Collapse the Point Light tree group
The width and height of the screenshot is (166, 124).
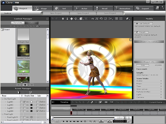click(2, 114)
